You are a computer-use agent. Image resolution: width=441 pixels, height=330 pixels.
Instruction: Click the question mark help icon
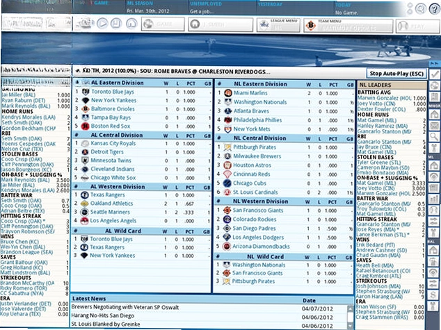435,9
